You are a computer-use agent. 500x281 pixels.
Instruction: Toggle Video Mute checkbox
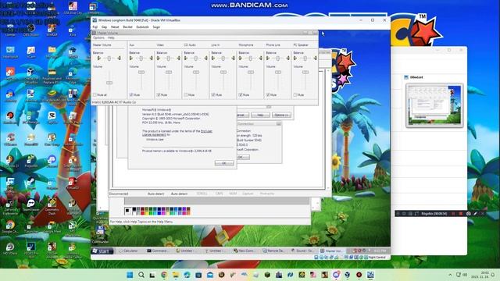tap(159, 95)
